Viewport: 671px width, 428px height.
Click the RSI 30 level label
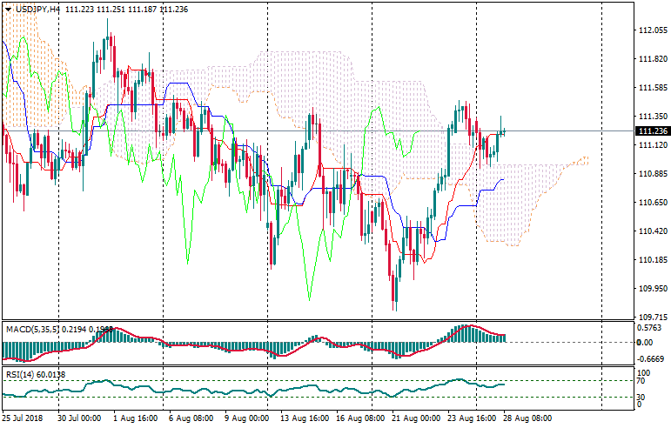642,397
